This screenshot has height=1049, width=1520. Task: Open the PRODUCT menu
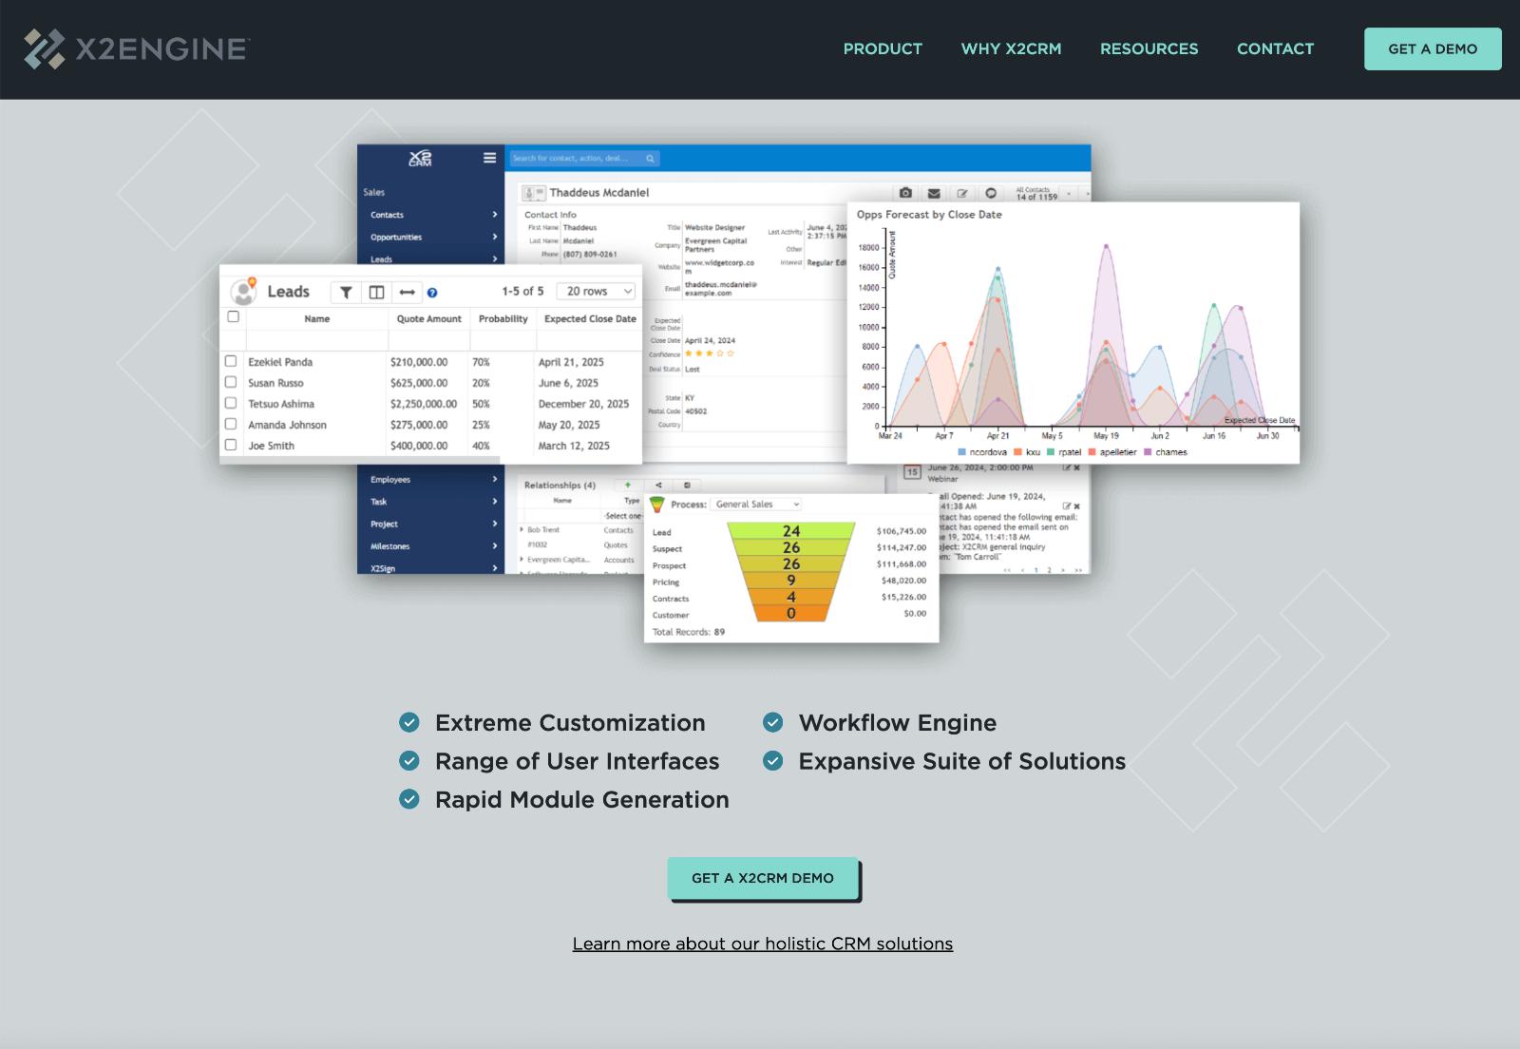(x=883, y=48)
